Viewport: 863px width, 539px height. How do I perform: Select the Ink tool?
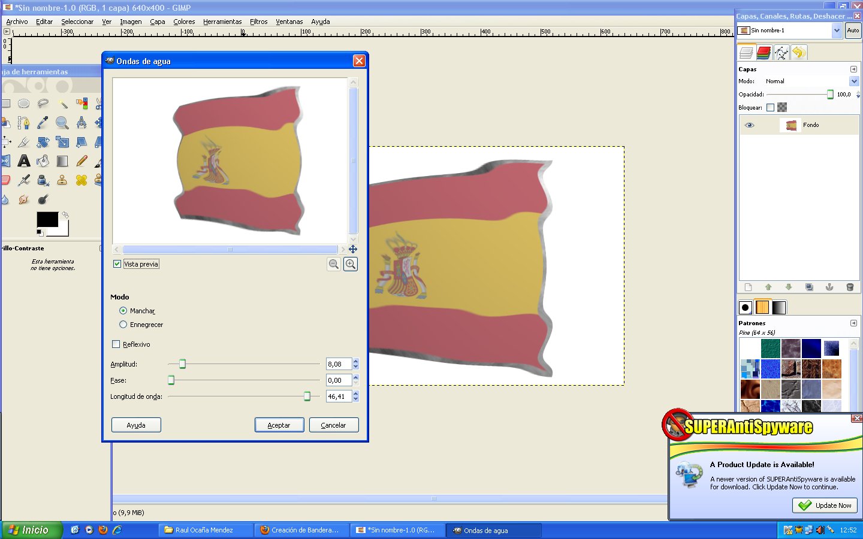(43, 180)
